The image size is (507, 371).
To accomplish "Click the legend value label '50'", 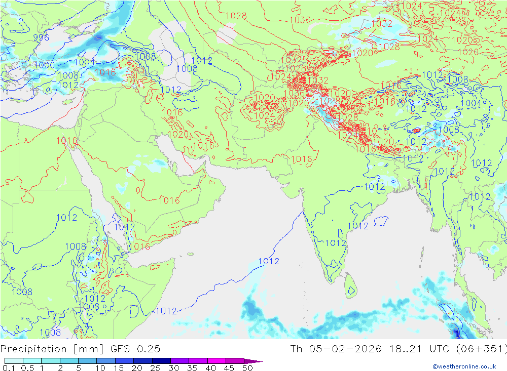I will [247, 368].
